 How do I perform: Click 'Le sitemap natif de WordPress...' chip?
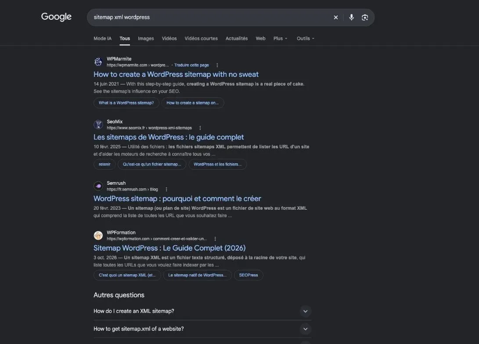click(197, 275)
